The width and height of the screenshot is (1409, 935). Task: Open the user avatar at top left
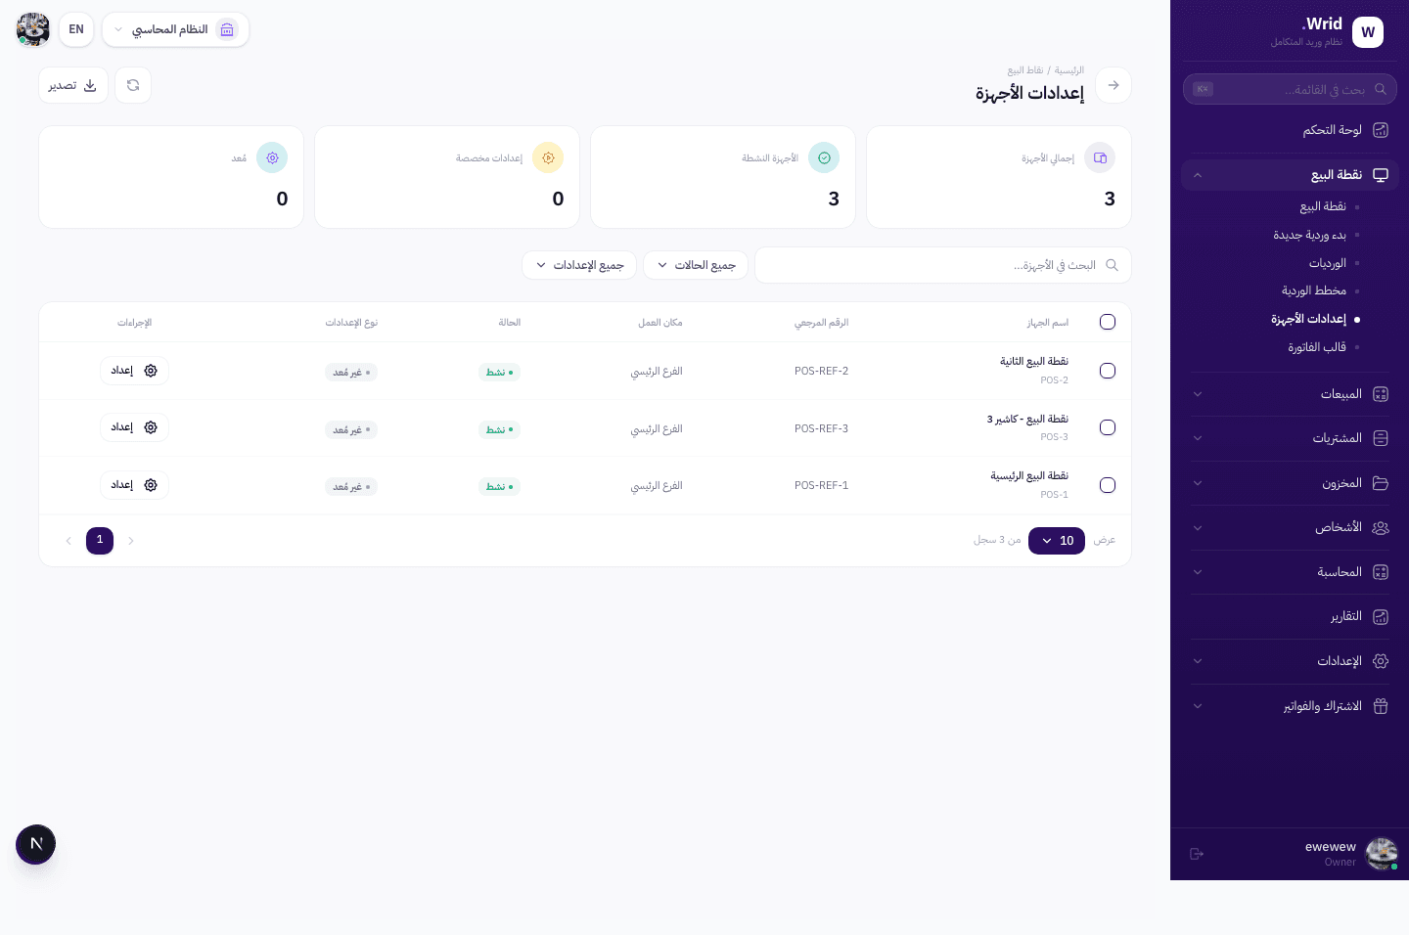coord(33,29)
